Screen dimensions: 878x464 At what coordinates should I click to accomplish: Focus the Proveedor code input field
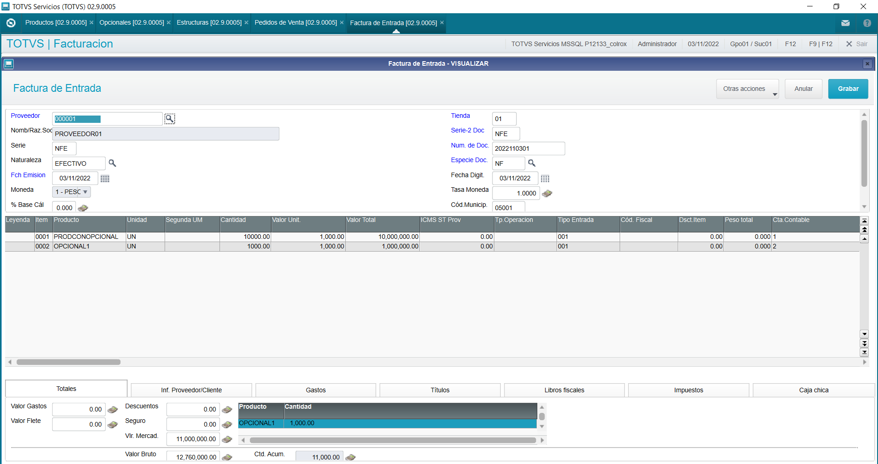pyautogui.click(x=107, y=119)
